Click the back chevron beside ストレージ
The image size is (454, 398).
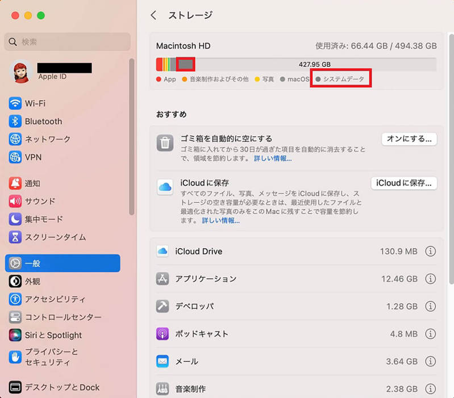(x=154, y=15)
